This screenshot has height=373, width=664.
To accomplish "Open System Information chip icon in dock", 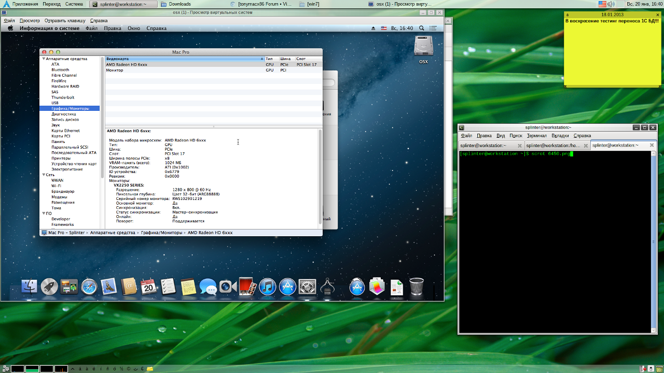I will (327, 286).
